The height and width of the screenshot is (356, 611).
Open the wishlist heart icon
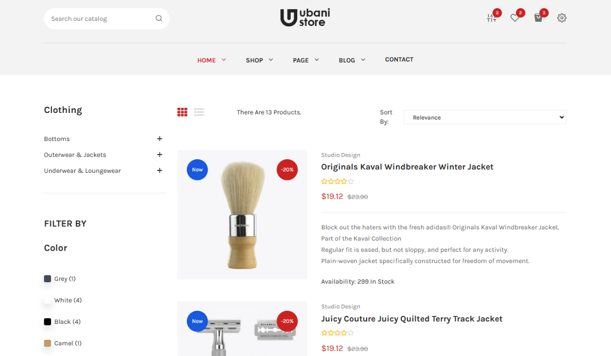pyautogui.click(x=515, y=18)
